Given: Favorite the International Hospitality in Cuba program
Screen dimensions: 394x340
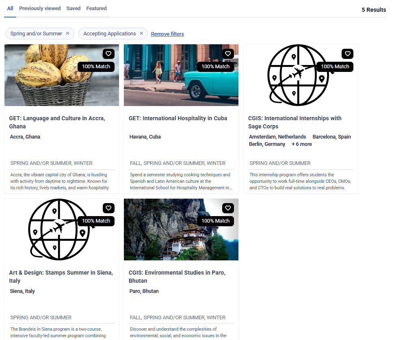Looking at the screenshot, I should [228, 54].
